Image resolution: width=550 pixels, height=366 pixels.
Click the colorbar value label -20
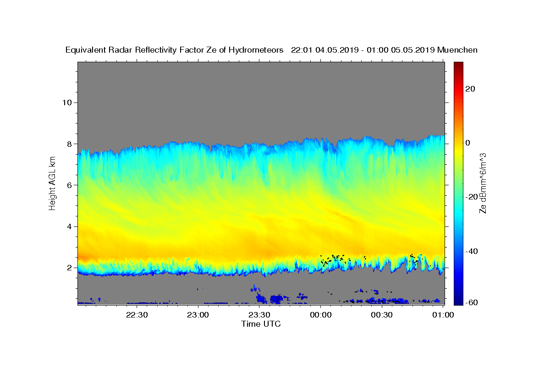[471, 197]
